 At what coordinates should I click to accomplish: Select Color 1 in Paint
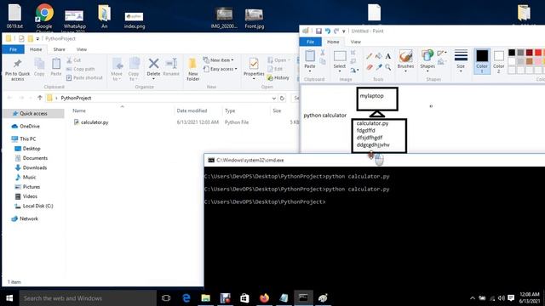click(482, 61)
